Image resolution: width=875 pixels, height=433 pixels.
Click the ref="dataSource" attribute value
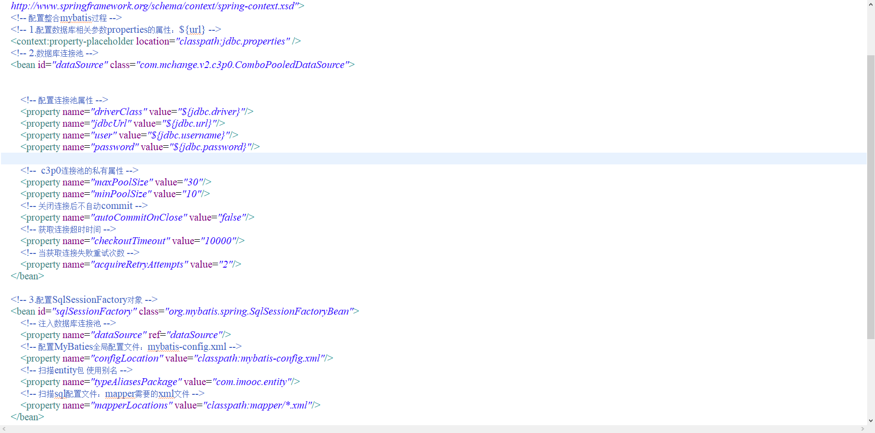tap(194, 335)
